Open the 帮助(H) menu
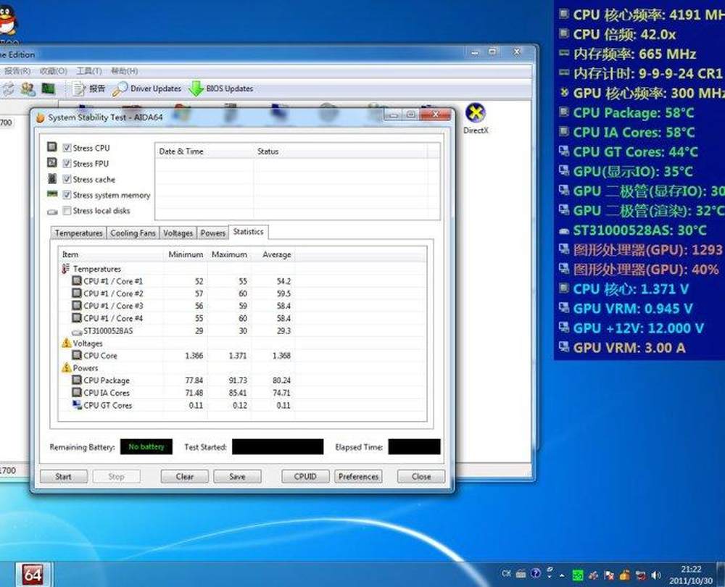725x587 pixels. click(125, 71)
